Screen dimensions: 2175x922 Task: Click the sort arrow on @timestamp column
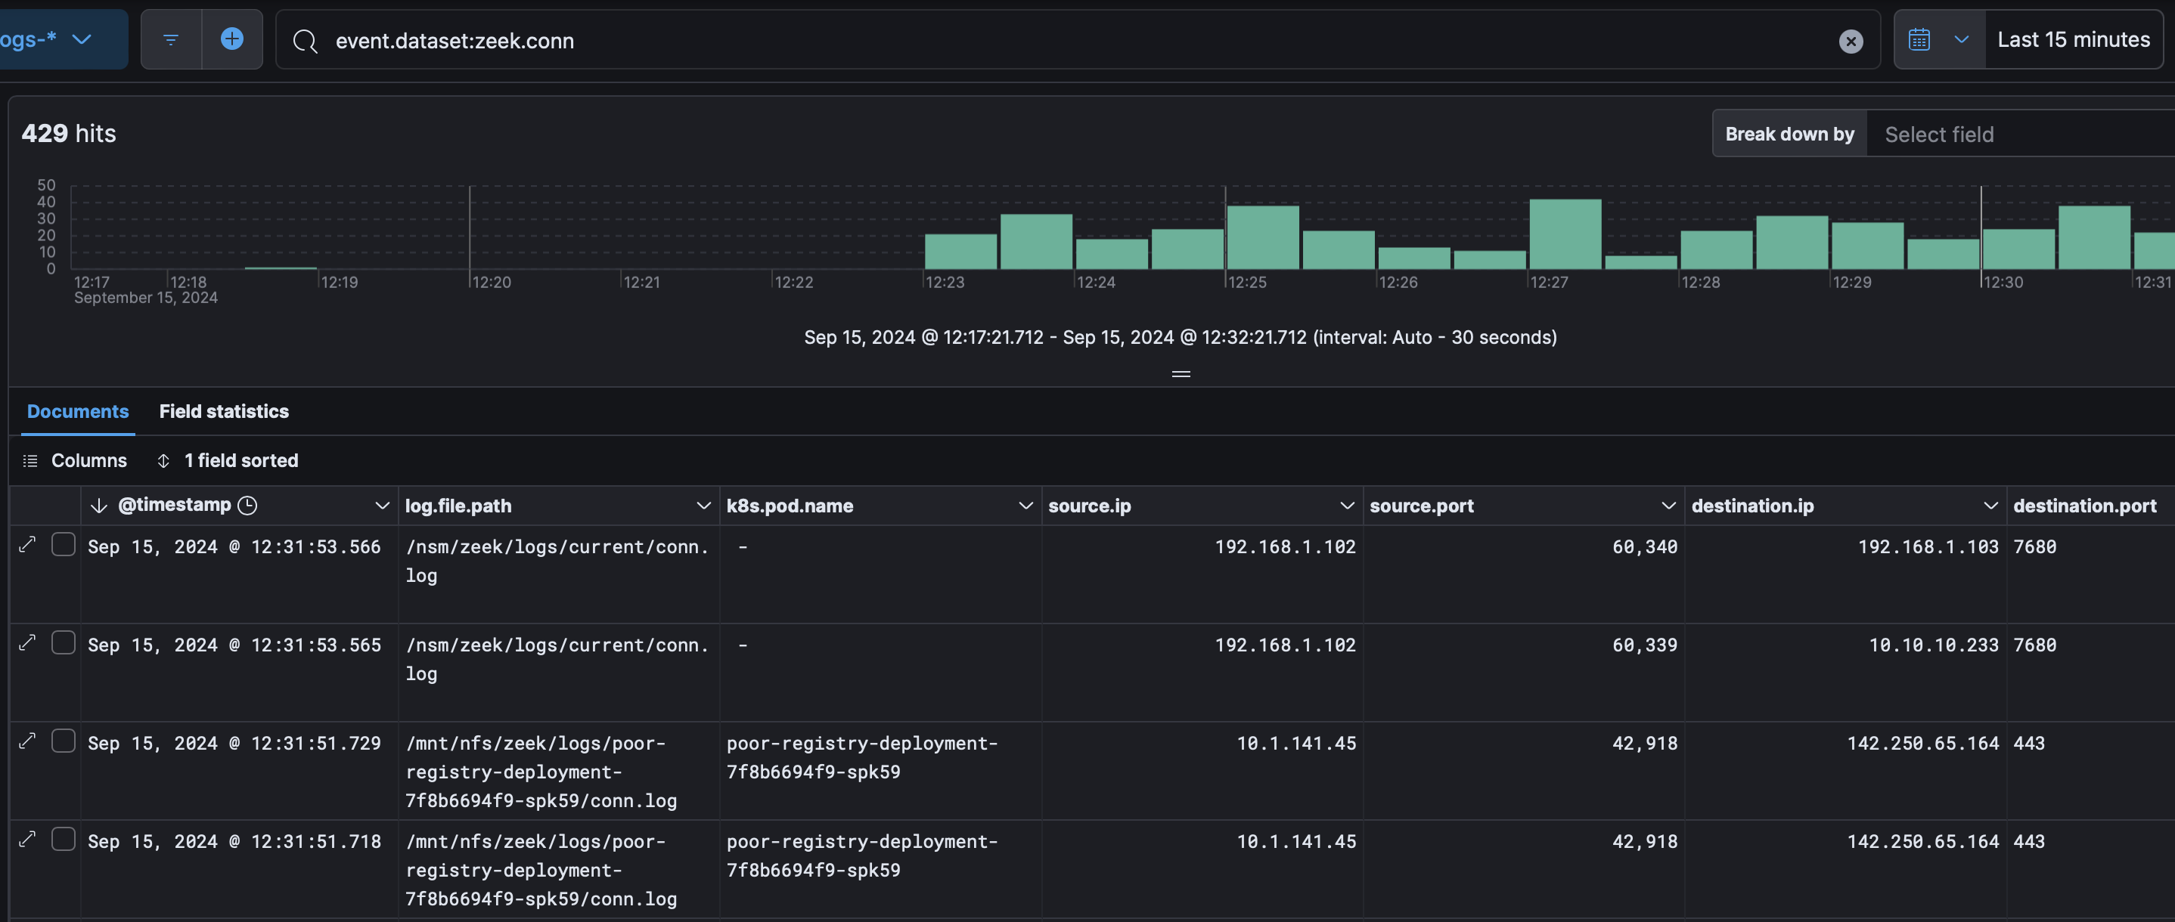pos(99,506)
